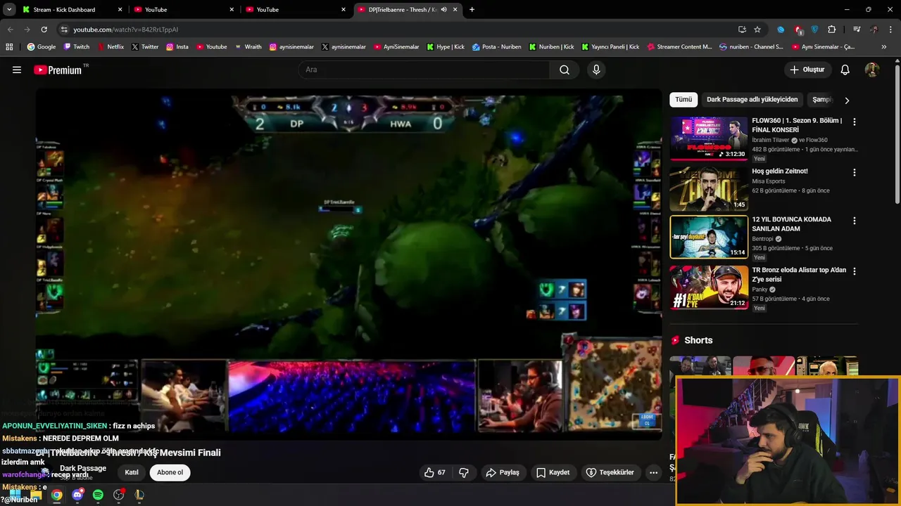This screenshot has height=506, width=901.
Task: Click the Katıl join button
Action: pos(132,472)
